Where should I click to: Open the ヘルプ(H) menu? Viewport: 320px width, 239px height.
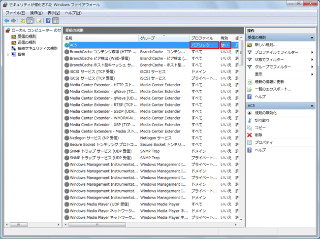tap(73, 13)
